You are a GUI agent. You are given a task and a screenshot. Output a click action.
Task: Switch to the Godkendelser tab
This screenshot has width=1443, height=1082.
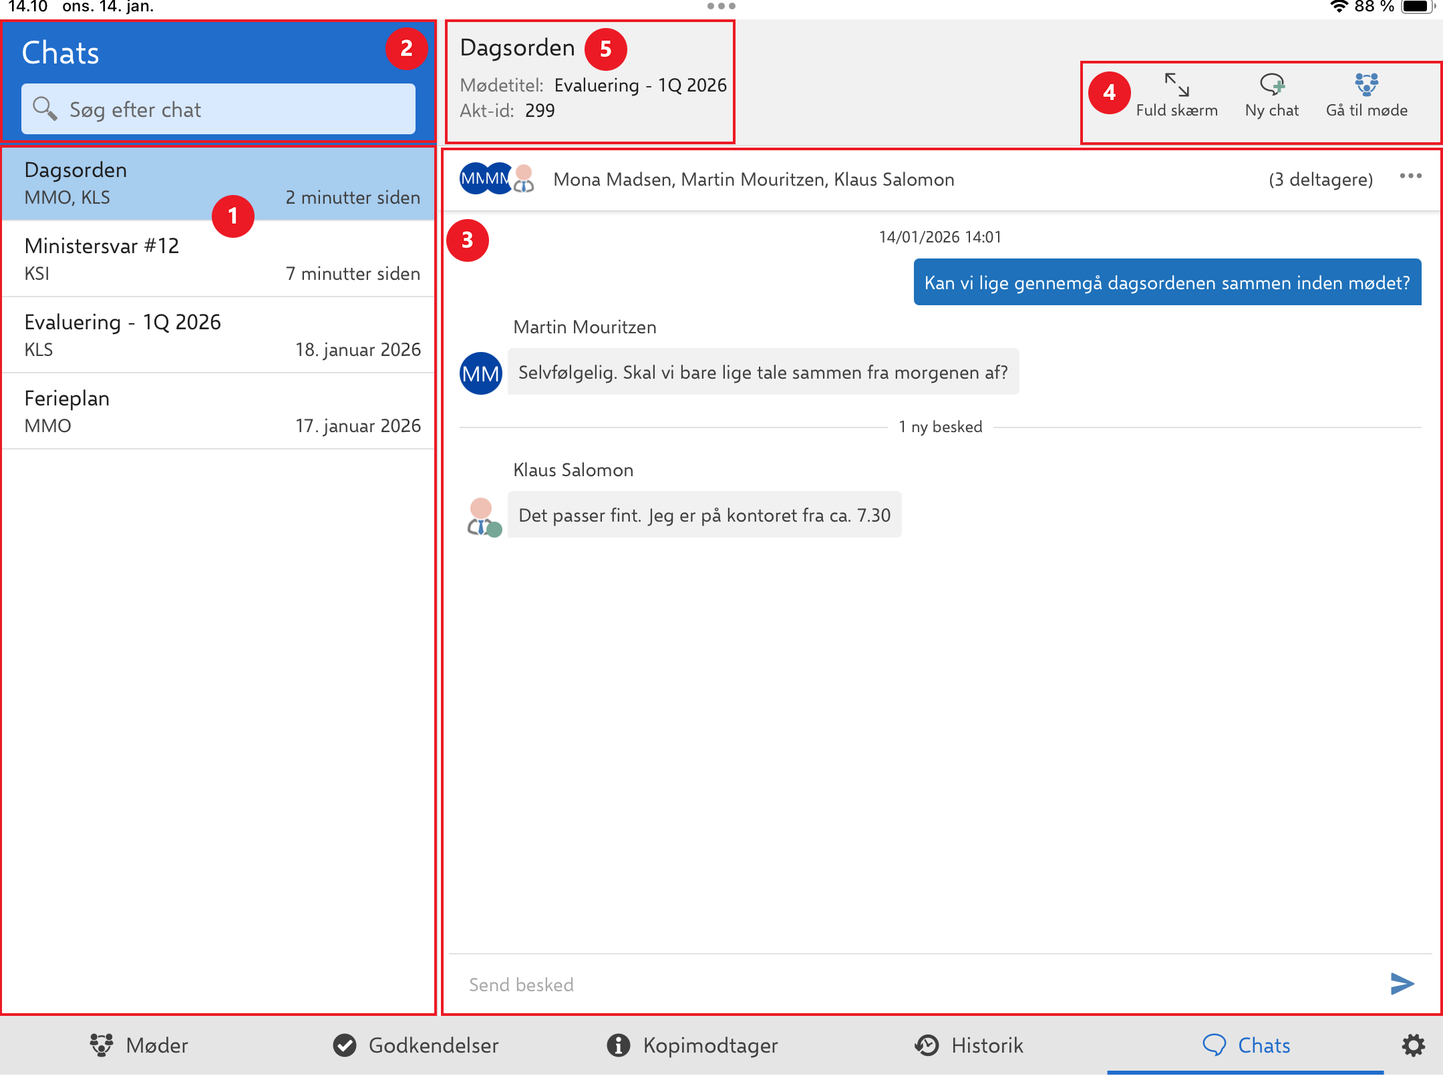point(416,1045)
